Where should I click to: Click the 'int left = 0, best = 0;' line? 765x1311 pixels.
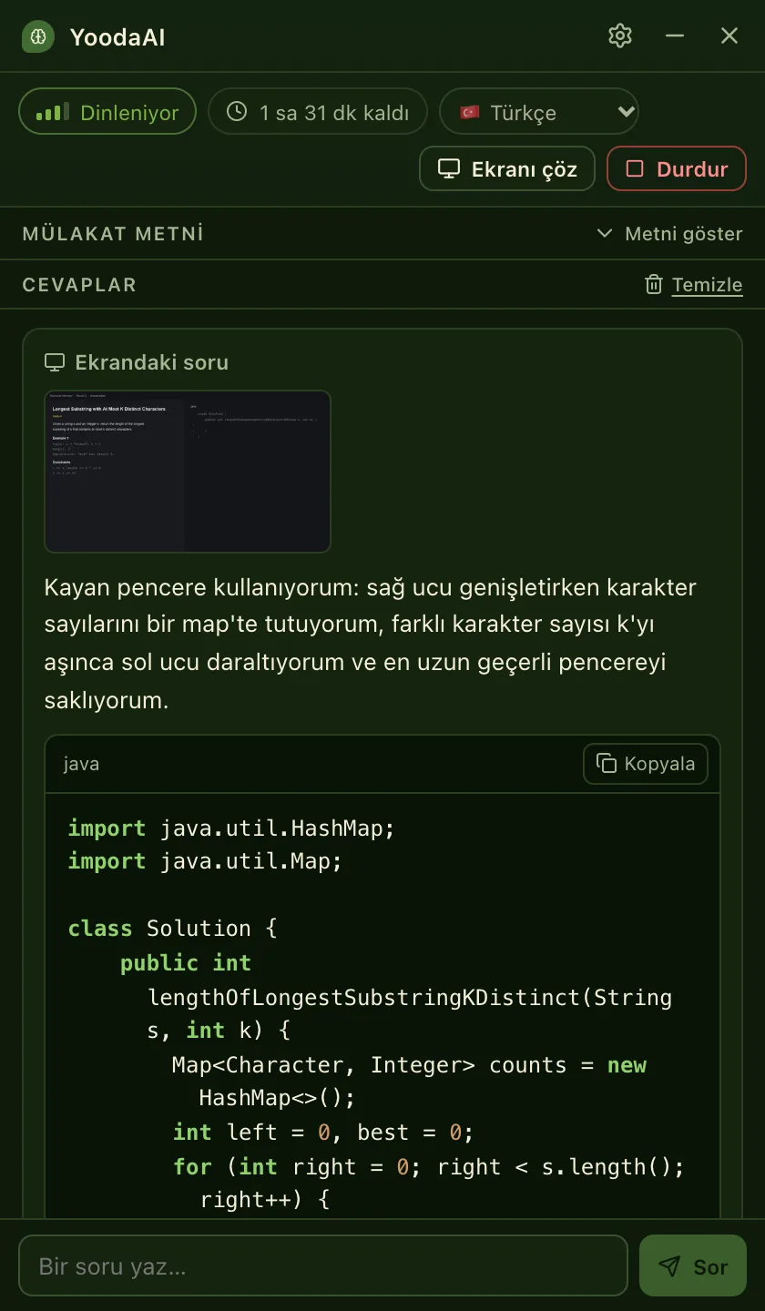[x=323, y=1133]
